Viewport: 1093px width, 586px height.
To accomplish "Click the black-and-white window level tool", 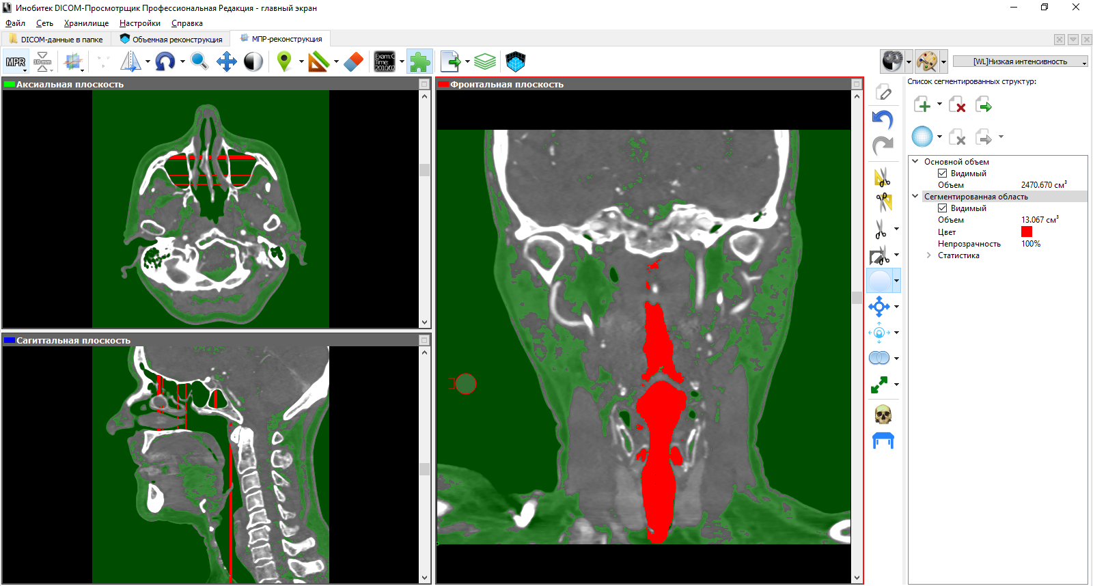I will click(x=253, y=62).
